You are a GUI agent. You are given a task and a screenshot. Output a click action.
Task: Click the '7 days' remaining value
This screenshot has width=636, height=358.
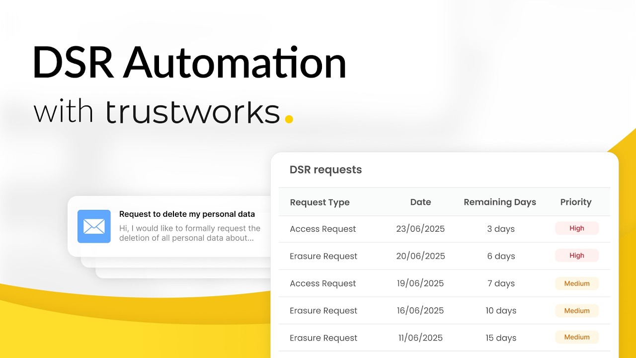tap(500, 283)
